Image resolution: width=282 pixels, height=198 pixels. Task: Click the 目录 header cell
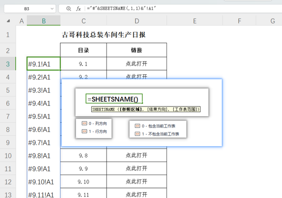click(x=83, y=50)
